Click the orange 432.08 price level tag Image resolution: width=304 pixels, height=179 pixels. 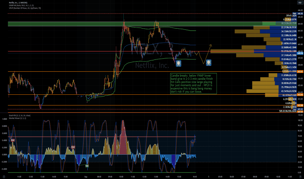click(300, 105)
